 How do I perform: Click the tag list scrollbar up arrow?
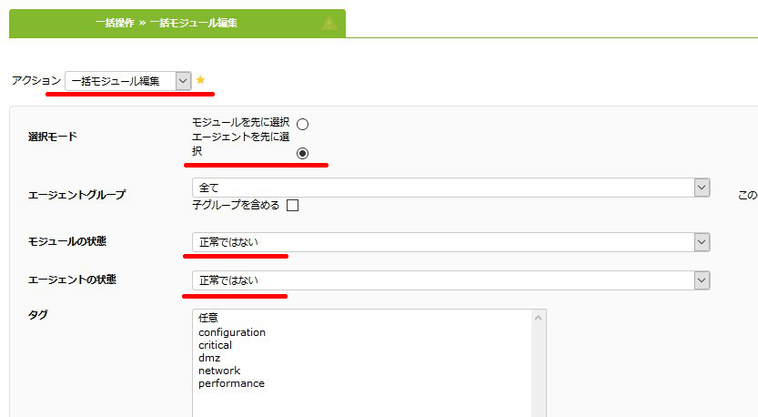click(x=538, y=318)
